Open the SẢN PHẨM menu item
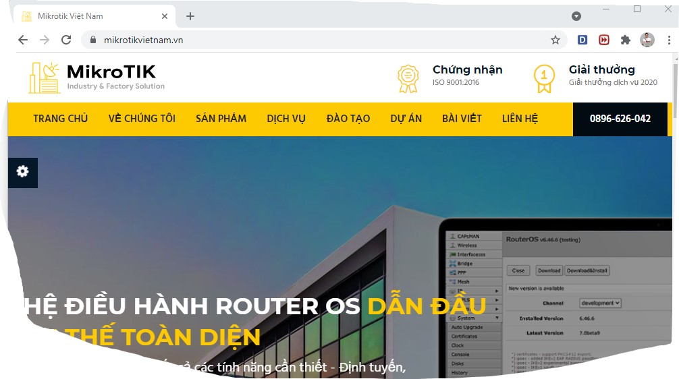This screenshot has width=679, height=379. pyautogui.click(x=221, y=119)
